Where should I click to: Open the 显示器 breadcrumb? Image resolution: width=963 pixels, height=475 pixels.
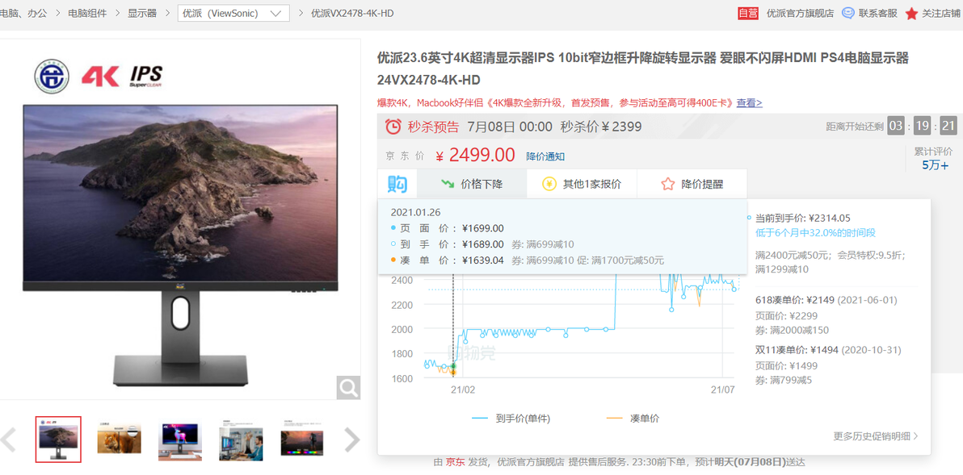tap(142, 13)
